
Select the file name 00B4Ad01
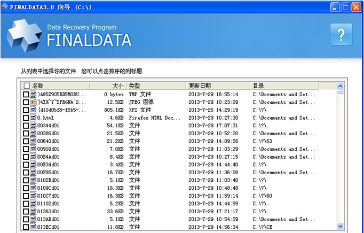(48, 157)
